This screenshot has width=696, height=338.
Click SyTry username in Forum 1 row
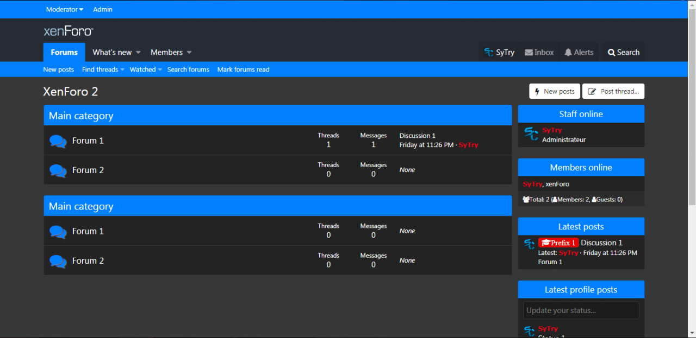coord(469,145)
